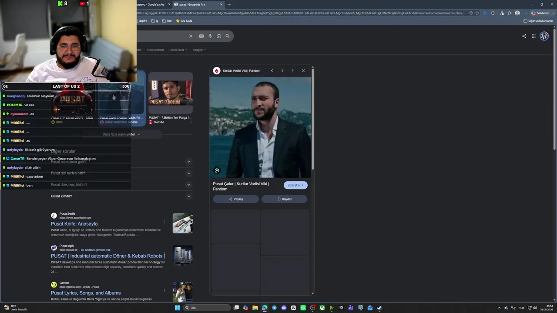Open the Genius result thumbnail
The image size is (557, 313).
pyautogui.click(x=183, y=292)
